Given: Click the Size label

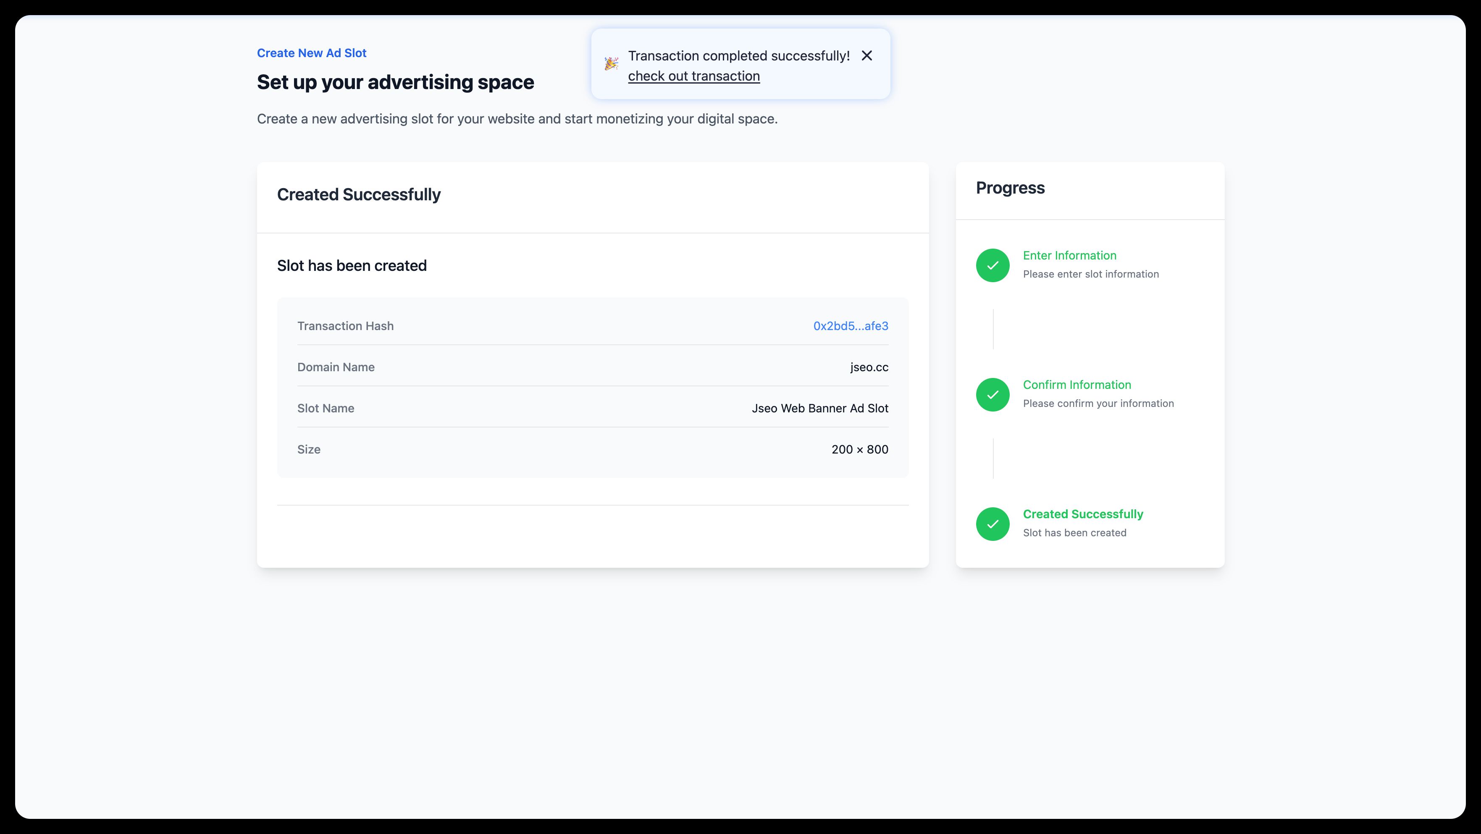Looking at the screenshot, I should [x=309, y=449].
